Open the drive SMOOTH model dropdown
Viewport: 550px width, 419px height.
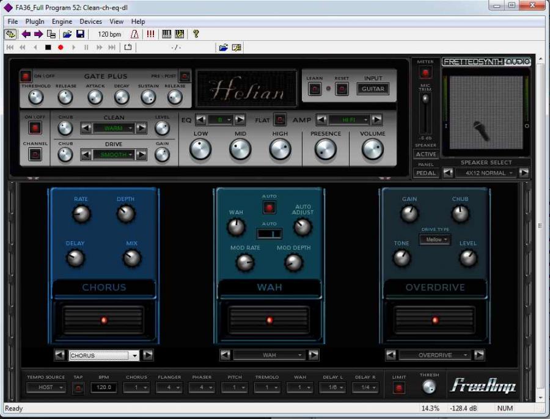114,155
